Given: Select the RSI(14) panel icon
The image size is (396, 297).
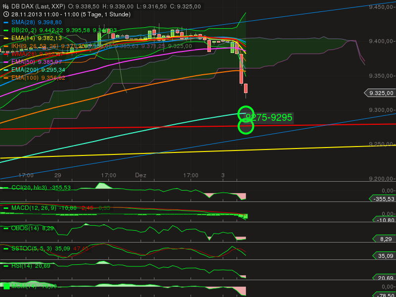Looking at the screenshot, I should tap(5, 265).
